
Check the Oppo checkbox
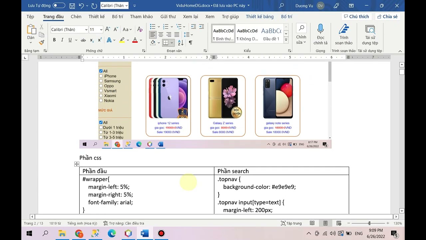pos(101,86)
